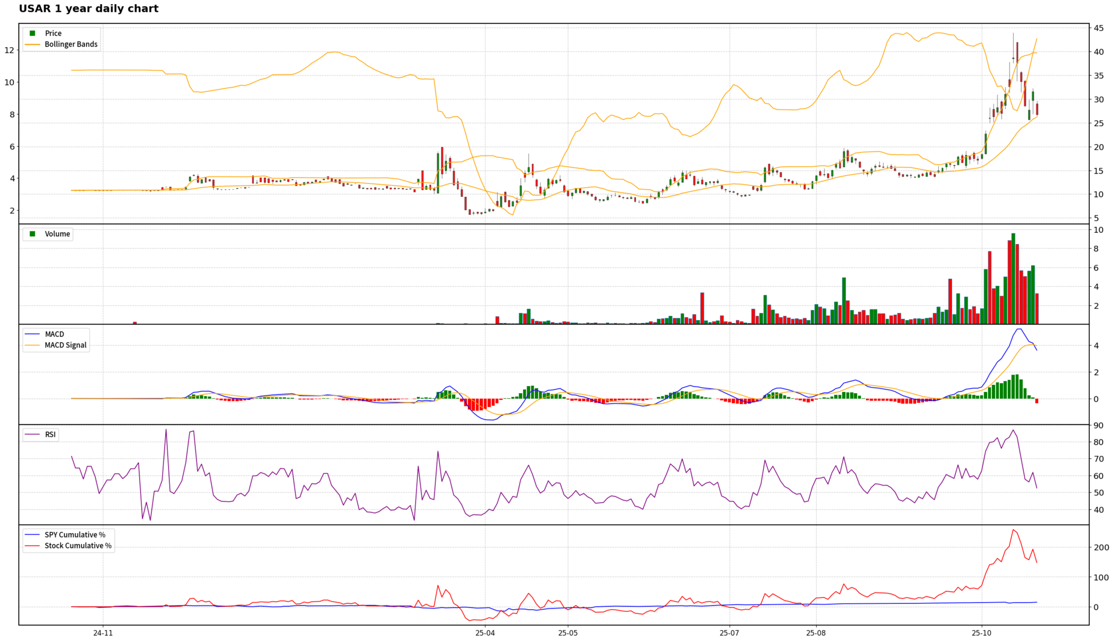Viewport: 1116px width, 641px height.
Task: Click the red Stock Cumulative % legend line
Action: (x=33, y=546)
